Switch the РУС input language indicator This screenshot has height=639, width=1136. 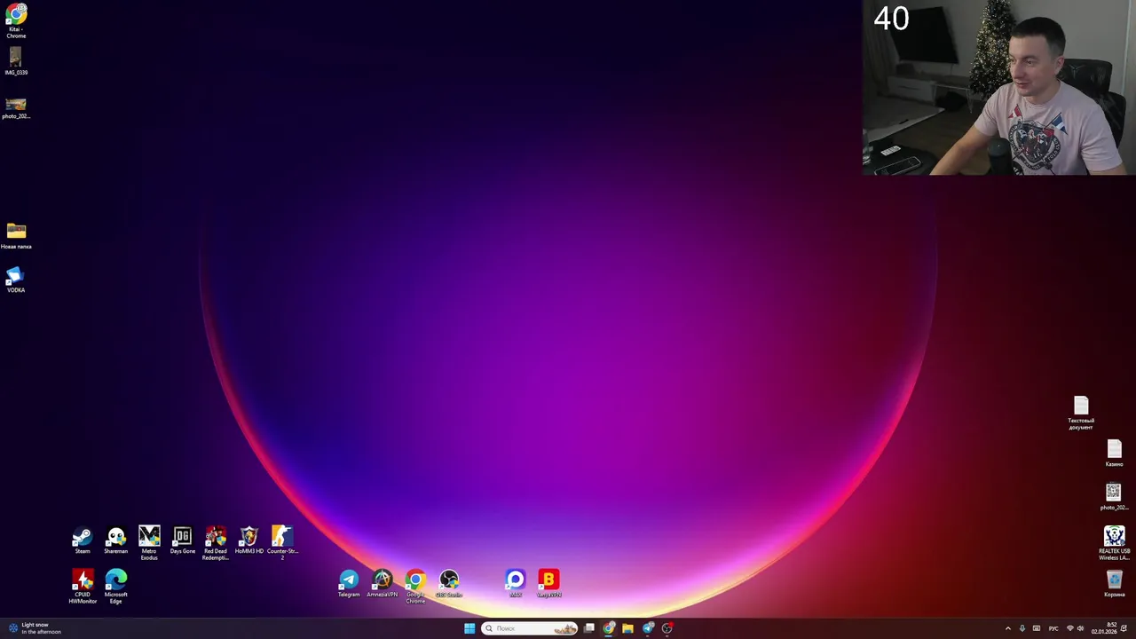tap(1053, 628)
